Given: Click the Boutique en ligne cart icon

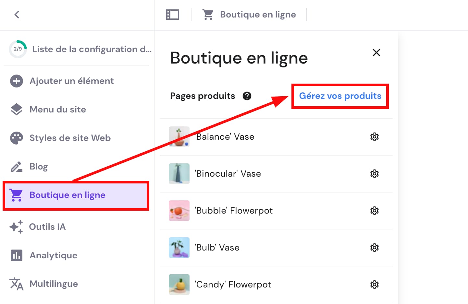Looking at the screenshot, I should 16,195.
